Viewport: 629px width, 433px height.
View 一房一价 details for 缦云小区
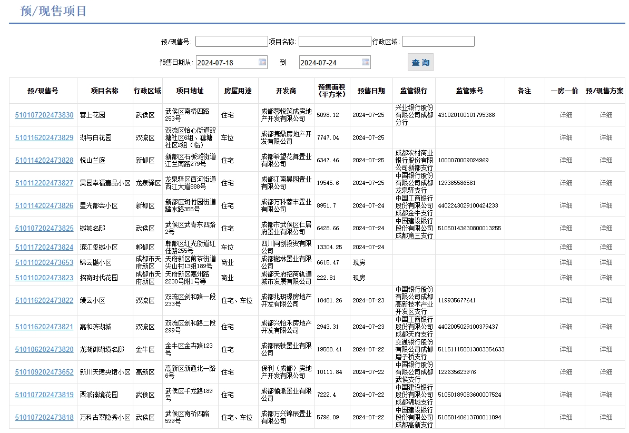(566, 301)
